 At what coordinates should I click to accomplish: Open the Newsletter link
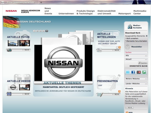click(x=137, y=47)
